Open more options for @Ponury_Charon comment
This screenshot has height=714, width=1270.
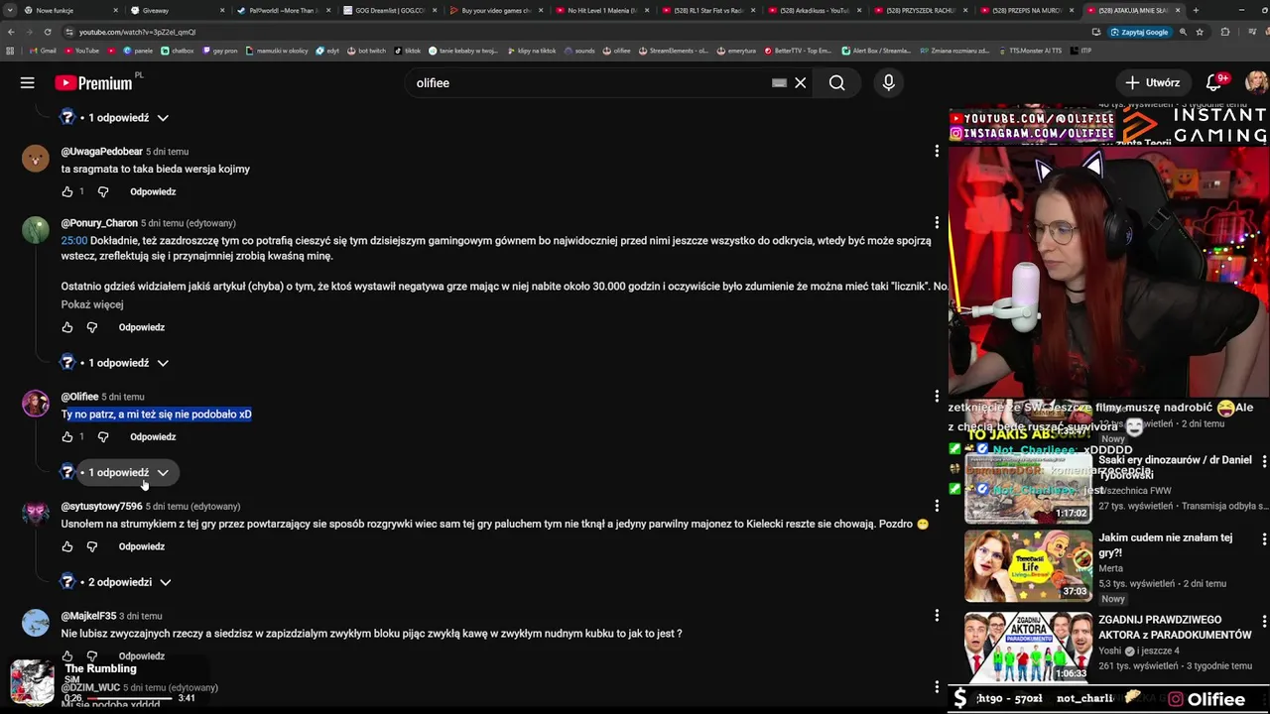(x=937, y=222)
